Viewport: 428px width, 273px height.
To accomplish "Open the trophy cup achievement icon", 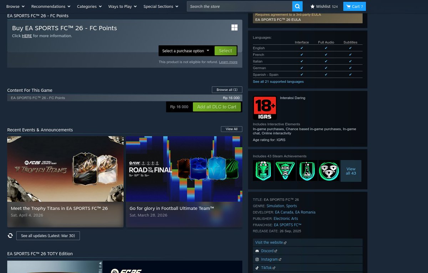I will point(263,170).
